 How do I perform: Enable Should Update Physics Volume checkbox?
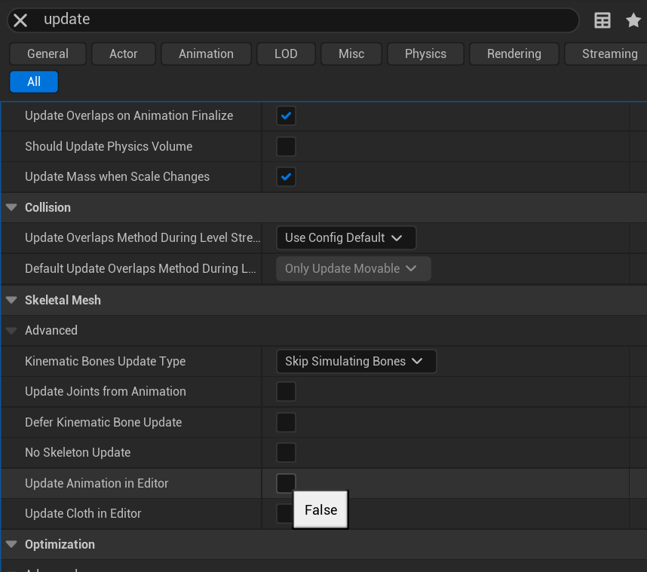(x=286, y=146)
